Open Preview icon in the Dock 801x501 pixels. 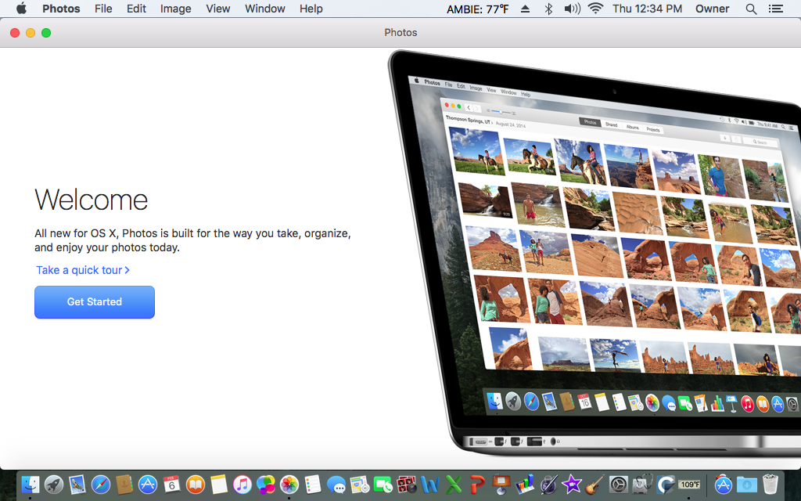77,484
